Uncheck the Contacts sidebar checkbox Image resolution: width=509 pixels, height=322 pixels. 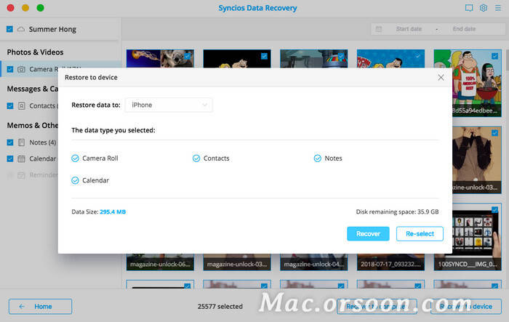[10, 106]
